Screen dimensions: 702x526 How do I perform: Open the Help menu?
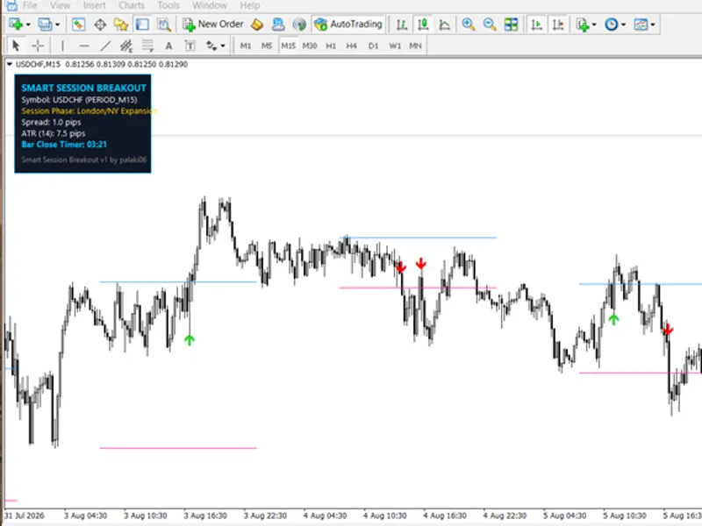coord(250,5)
